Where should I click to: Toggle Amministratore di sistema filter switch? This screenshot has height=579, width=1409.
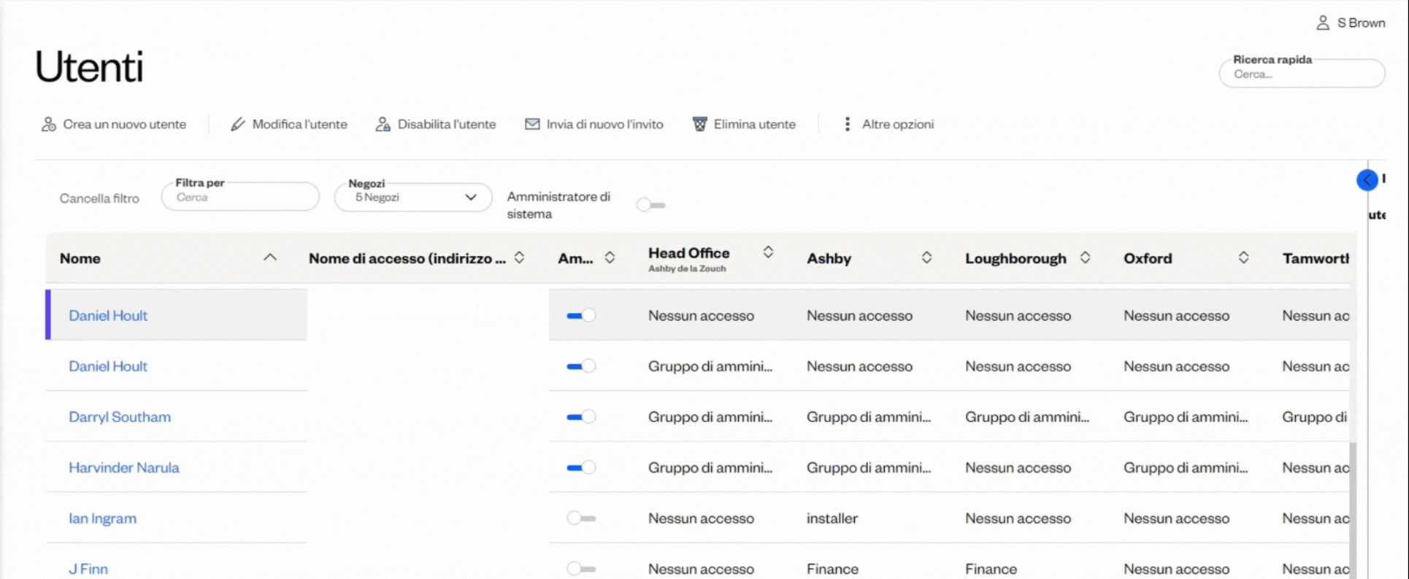pyautogui.click(x=650, y=205)
